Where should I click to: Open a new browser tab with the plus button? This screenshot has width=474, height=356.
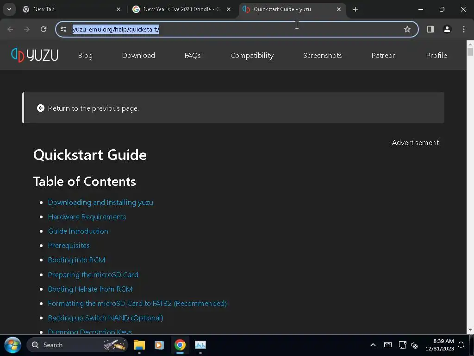click(x=355, y=9)
